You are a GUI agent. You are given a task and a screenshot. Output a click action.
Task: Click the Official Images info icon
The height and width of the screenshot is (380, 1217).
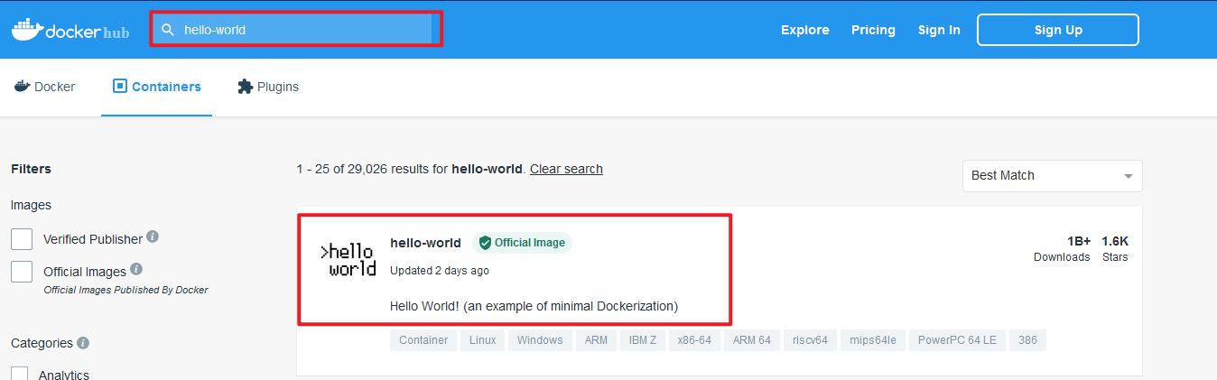click(136, 269)
